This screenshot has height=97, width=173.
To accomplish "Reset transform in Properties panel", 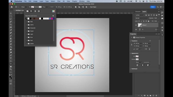I will [x=150, y=41].
